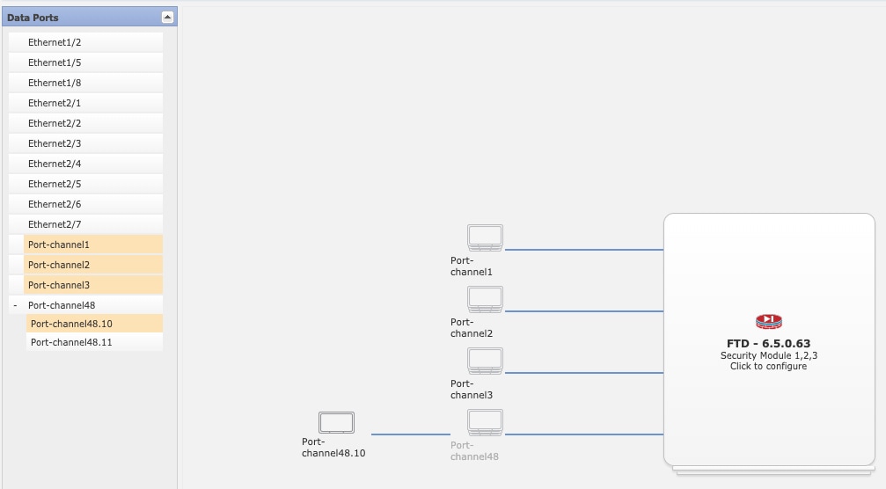Select the Port-channel3 interface icon in diagram
Viewport: 886px width, 489px height.
coord(485,361)
